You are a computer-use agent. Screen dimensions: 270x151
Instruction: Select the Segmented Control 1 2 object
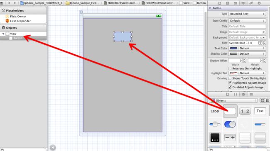(245, 111)
